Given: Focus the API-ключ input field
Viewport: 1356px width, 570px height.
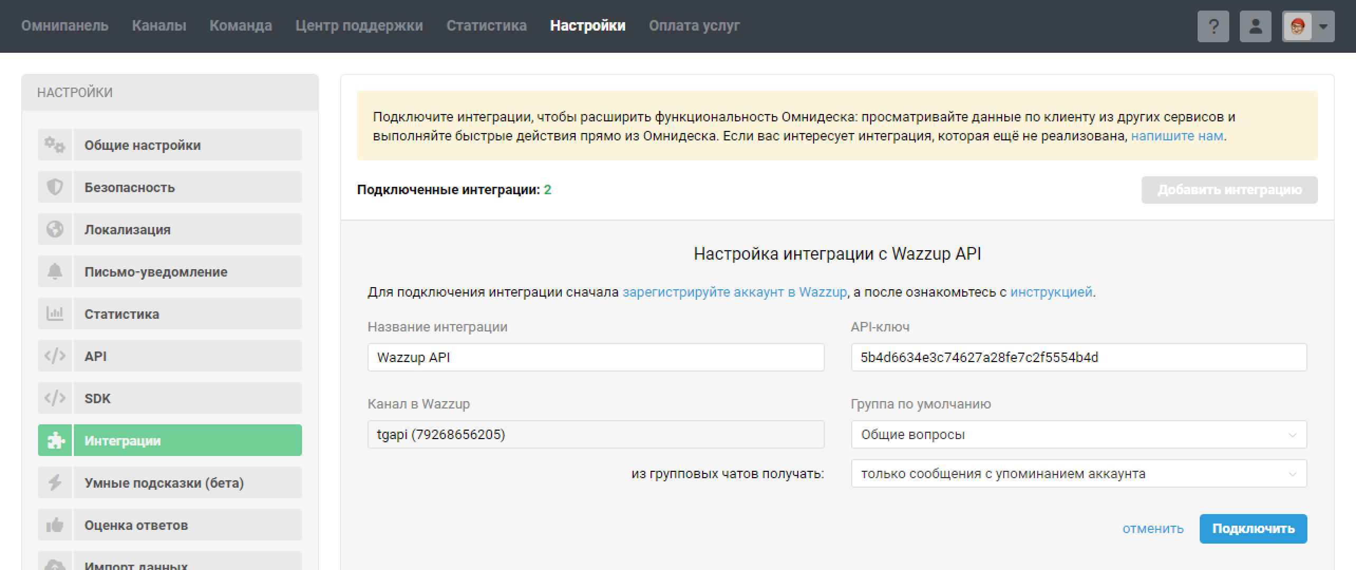Looking at the screenshot, I should (x=1078, y=357).
